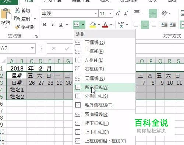Choose All Borders 所有框线(A)
The height and width of the screenshot is (145, 184).
coord(104,87)
